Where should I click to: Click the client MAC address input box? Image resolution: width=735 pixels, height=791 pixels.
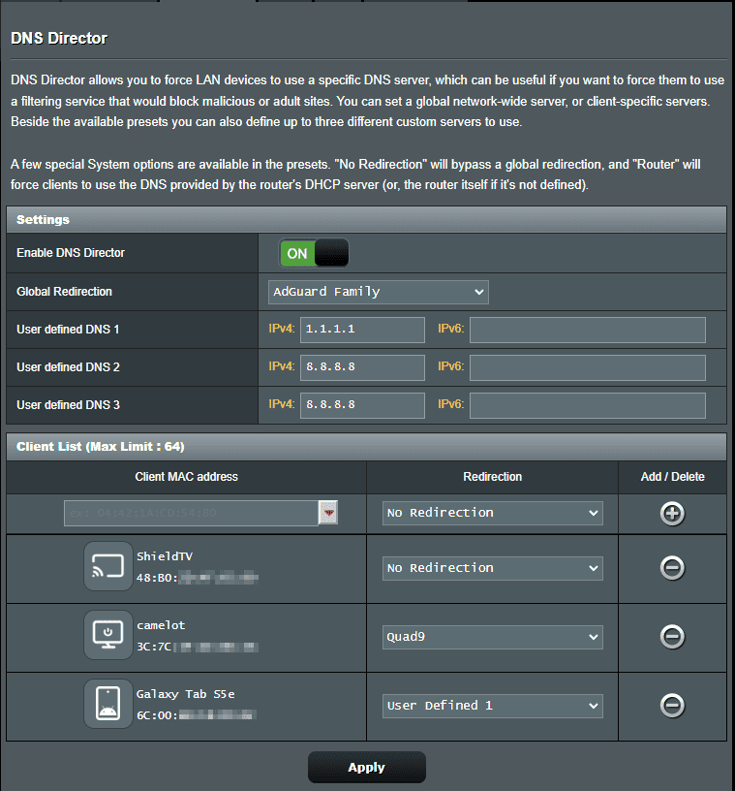(191, 514)
